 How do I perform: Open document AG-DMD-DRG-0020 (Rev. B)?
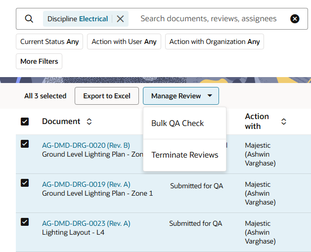coord(86,145)
